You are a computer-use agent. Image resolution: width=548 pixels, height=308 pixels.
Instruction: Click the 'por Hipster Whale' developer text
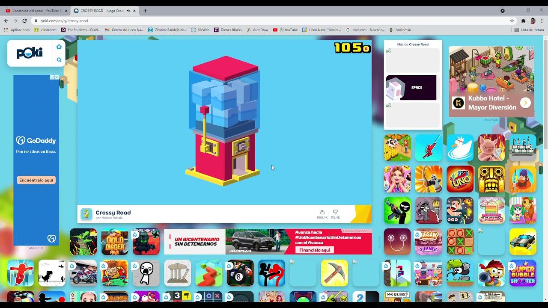coord(109,218)
